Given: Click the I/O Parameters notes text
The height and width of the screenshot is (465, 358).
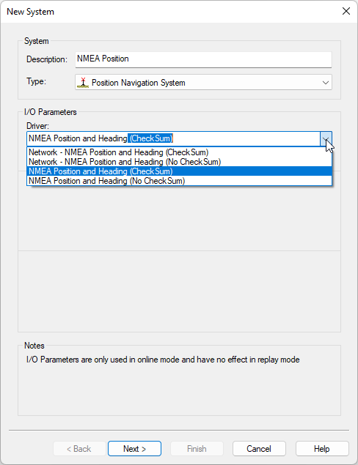Looking at the screenshot, I should 163,360.
